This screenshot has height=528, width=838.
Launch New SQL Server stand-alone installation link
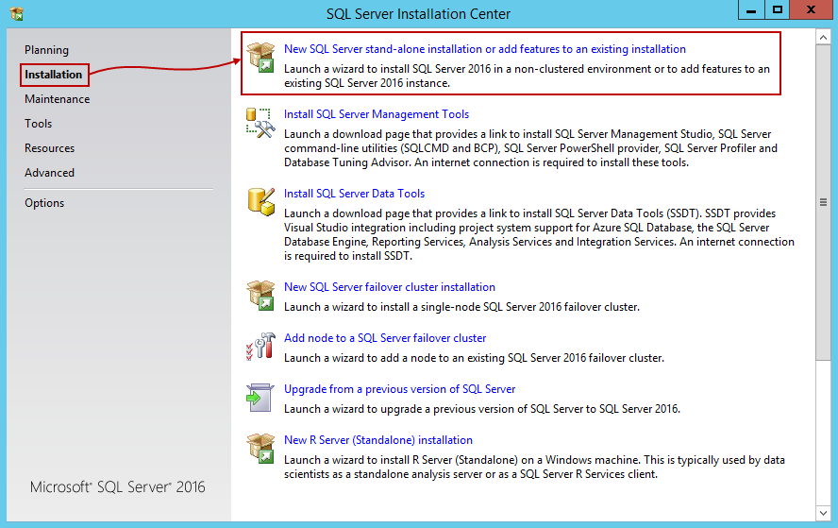[485, 49]
